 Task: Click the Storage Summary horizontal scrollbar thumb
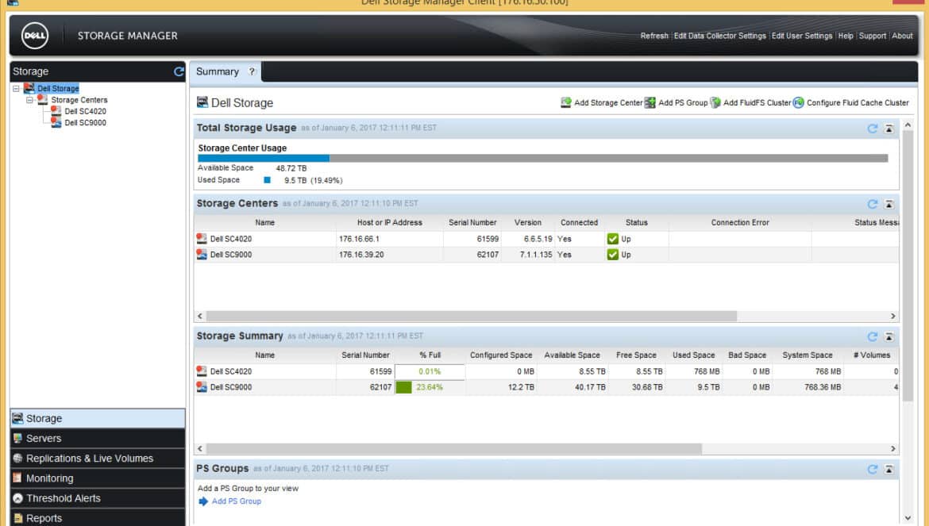coord(454,448)
